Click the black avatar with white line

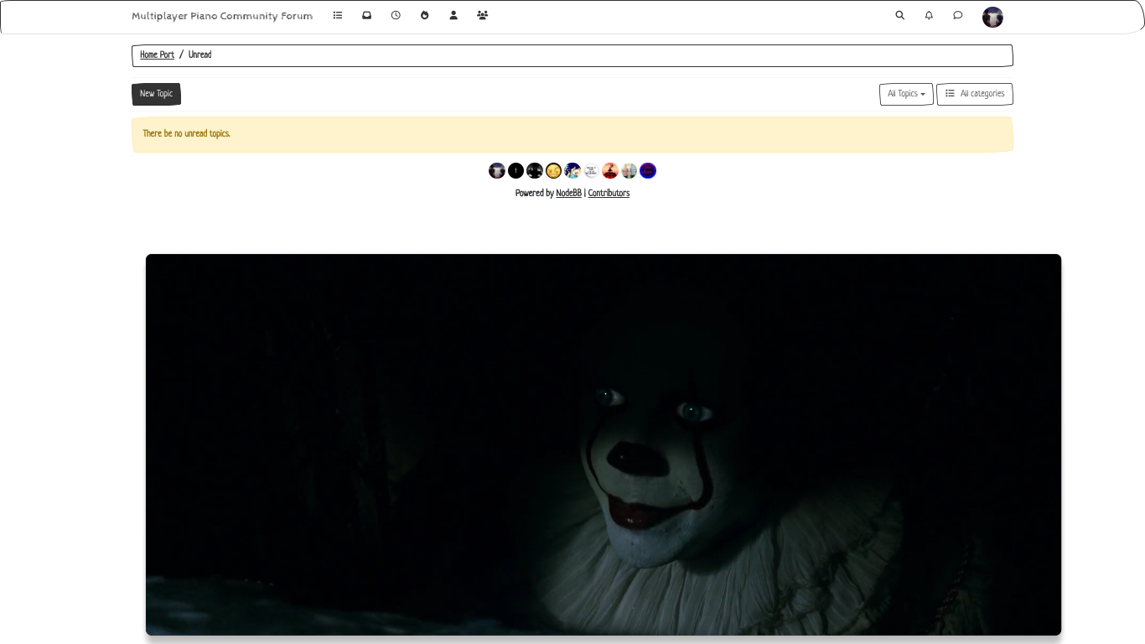(516, 171)
